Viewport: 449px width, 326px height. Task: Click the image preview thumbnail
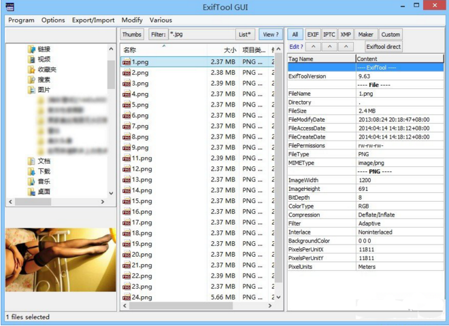click(61, 260)
